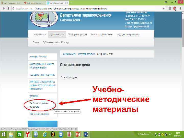
Task: Click the E-mail address in header
Action: click(x=141, y=23)
